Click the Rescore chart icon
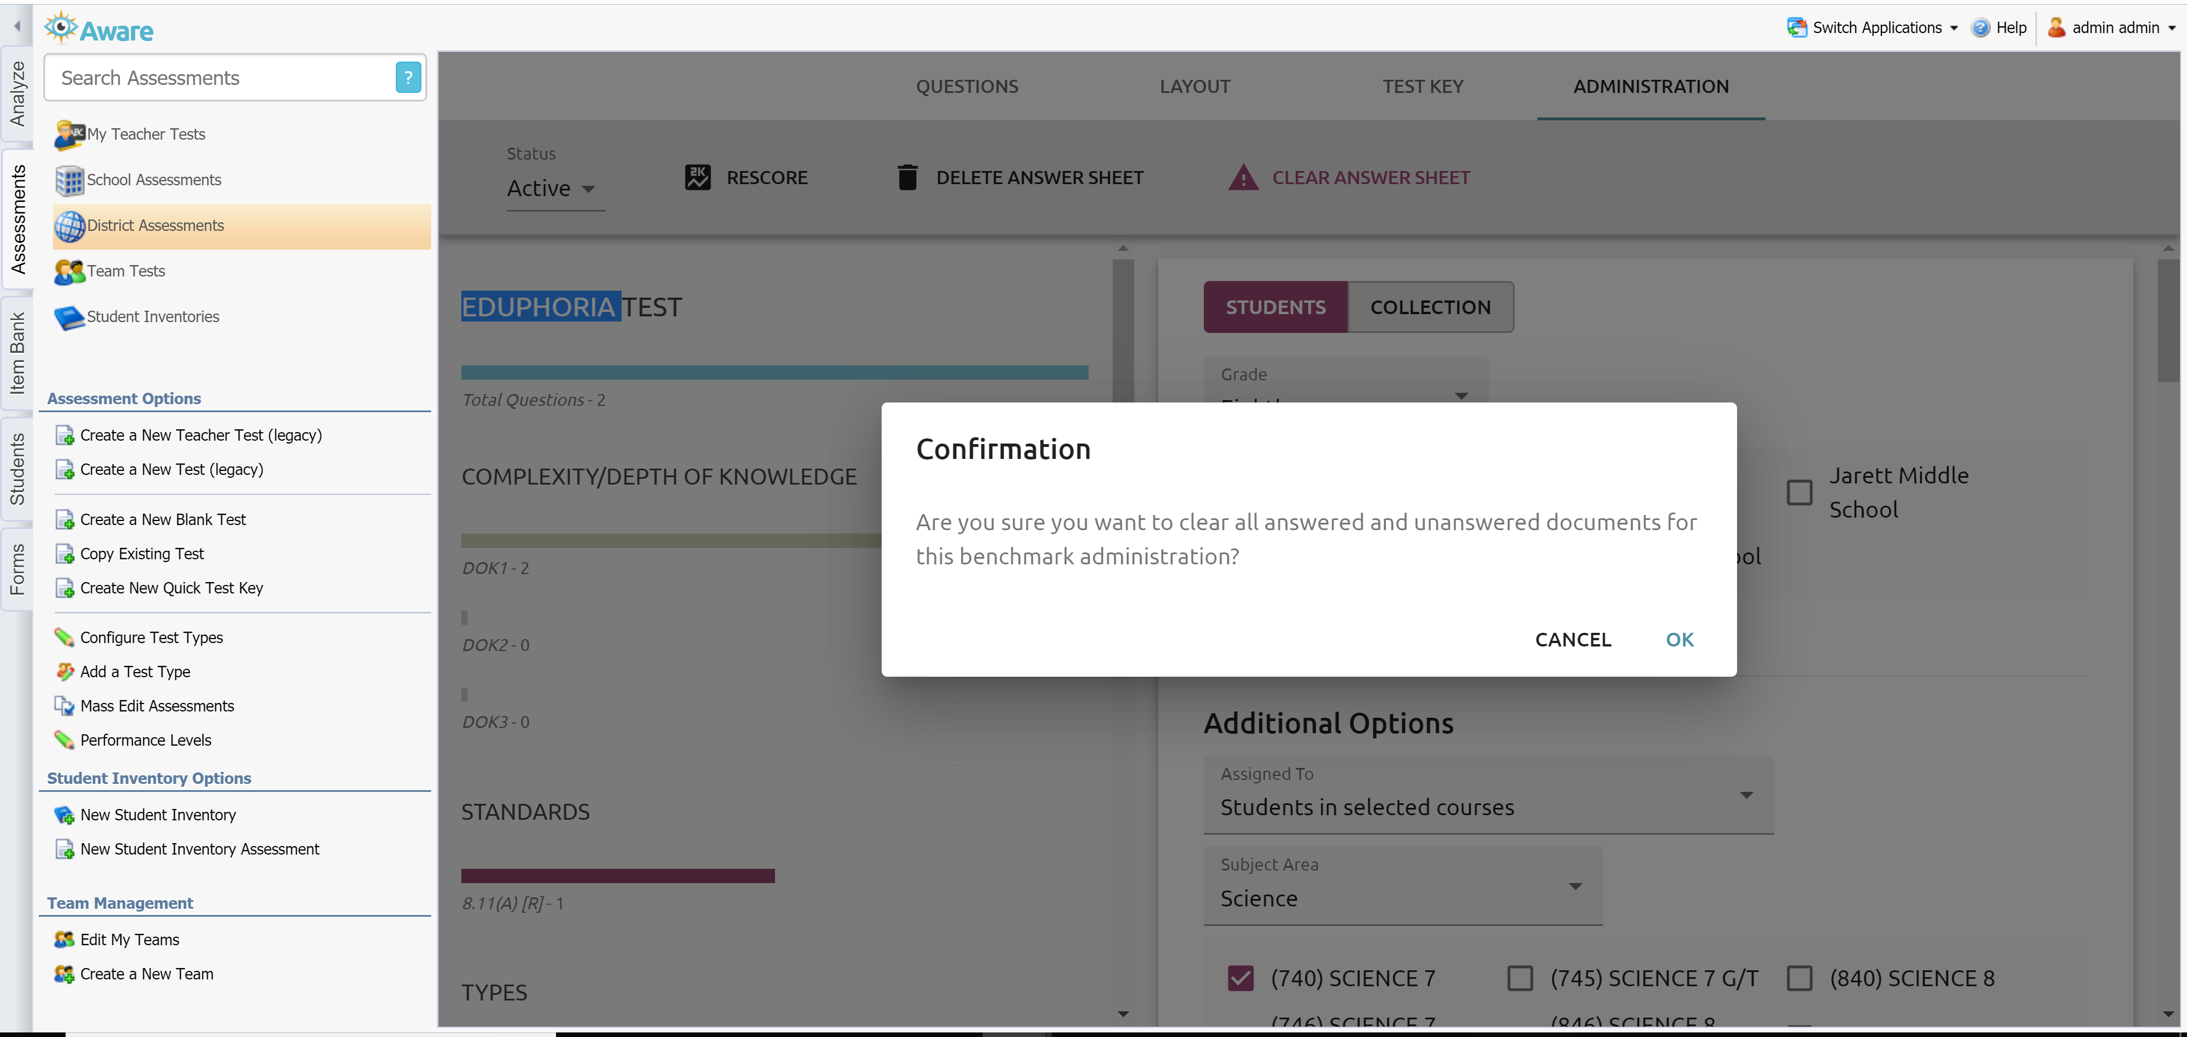Screen dimensions: 2187x1037 (x=697, y=177)
